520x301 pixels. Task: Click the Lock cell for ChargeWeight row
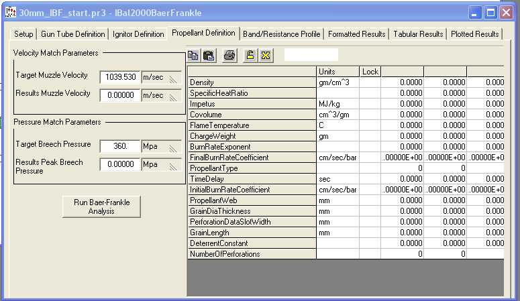coord(370,136)
